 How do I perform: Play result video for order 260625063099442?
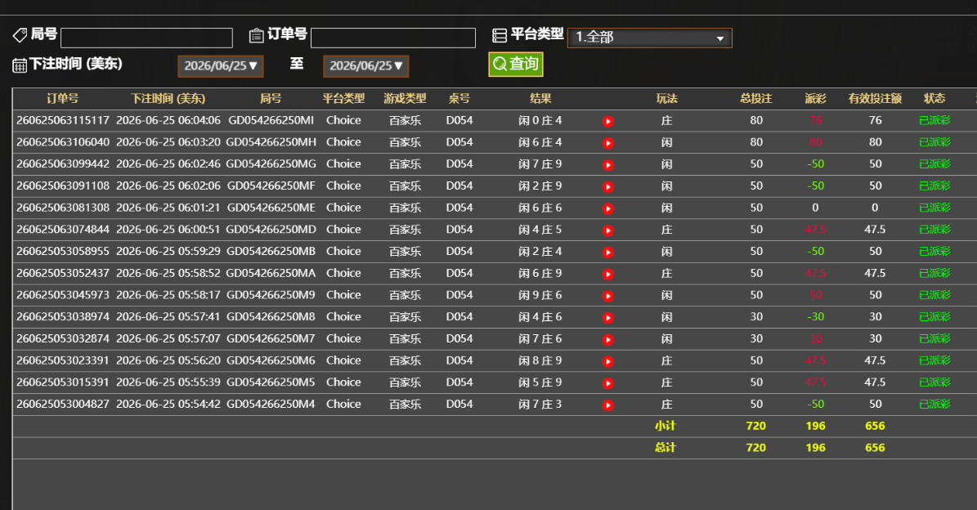[608, 165]
